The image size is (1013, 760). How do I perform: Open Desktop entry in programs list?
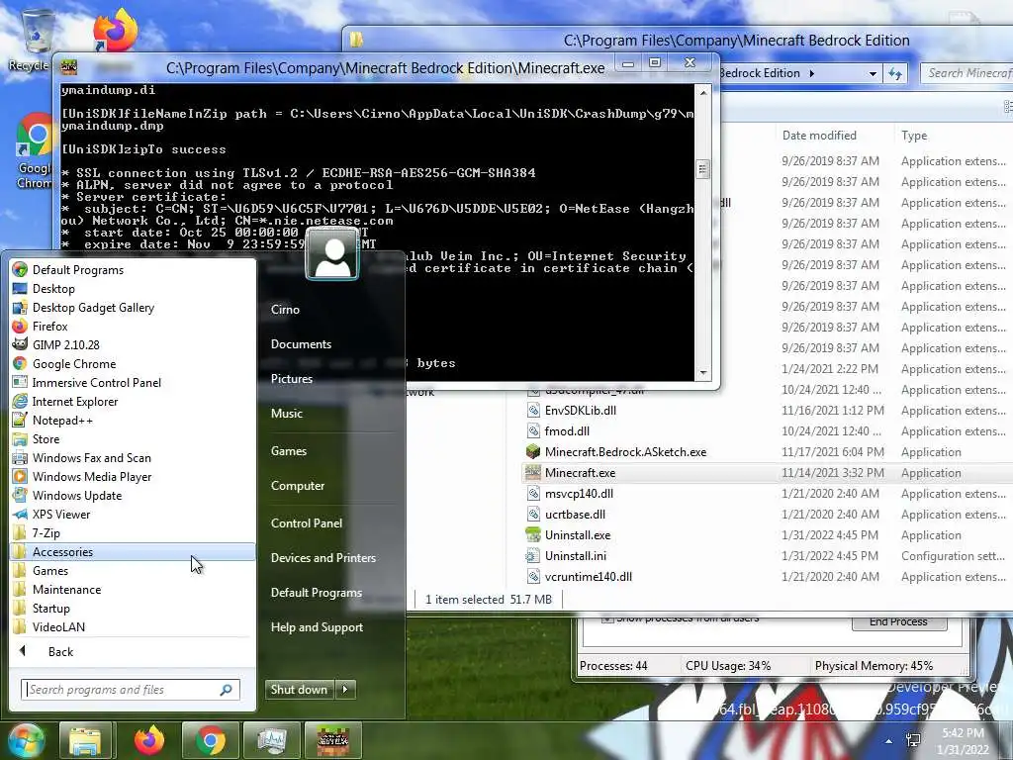tap(133, 289)
